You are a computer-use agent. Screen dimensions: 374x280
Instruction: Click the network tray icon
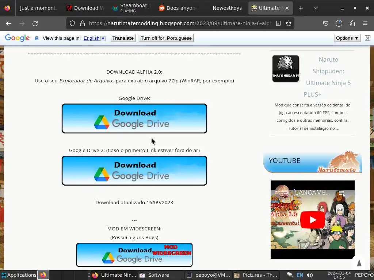tap(290, 275)
